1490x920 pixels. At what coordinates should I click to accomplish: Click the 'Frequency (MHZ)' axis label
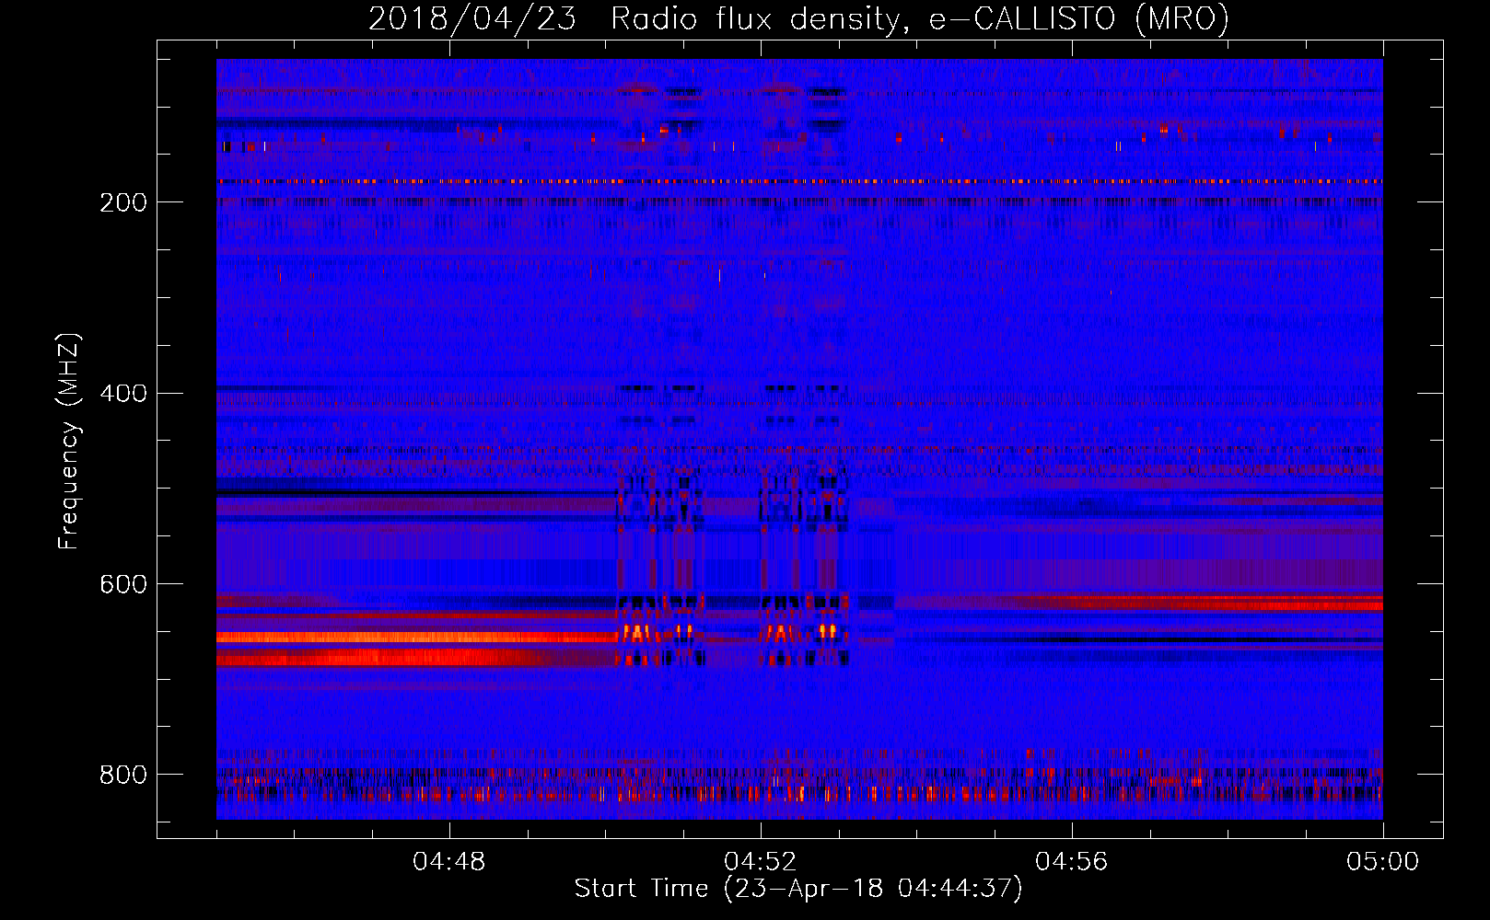69,442
